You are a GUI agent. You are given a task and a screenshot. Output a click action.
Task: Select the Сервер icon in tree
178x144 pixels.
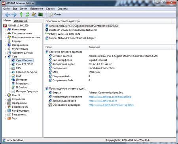pyautogui.click(x=9, y=41)
